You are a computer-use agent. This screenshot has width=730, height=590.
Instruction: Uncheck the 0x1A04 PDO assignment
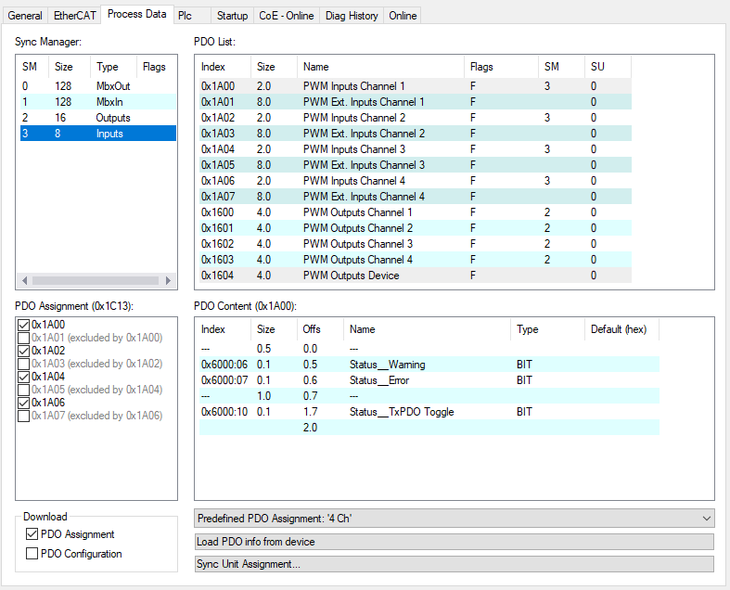point(24,377)
